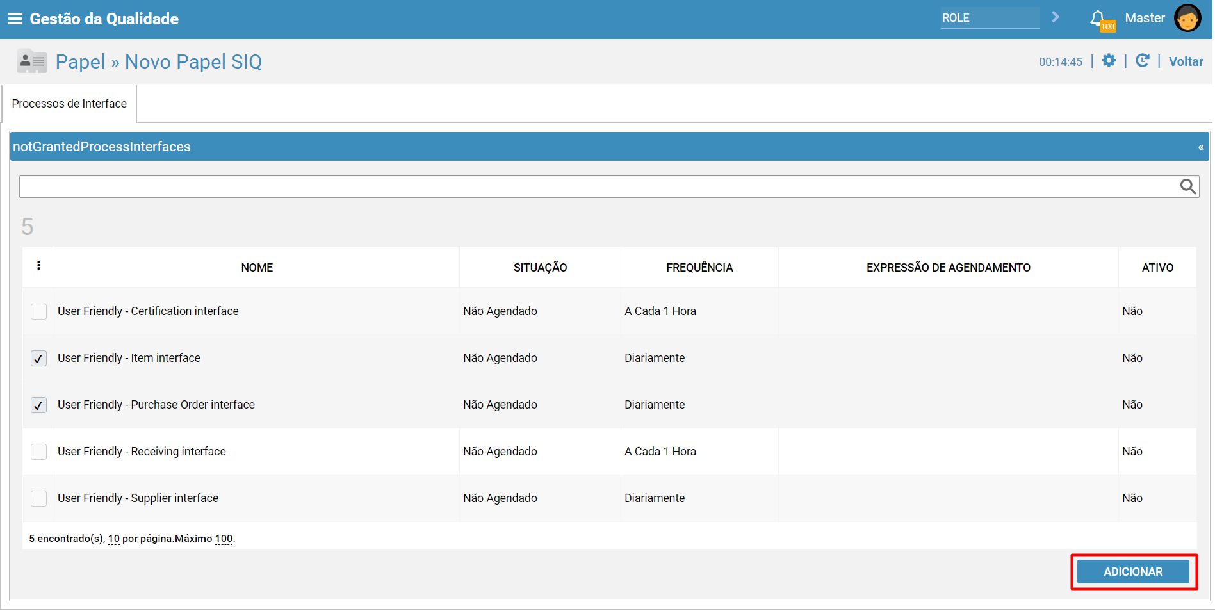Click the arrow next to ROLE field
Viewport: 1215px width, 611px height.
1056,17
